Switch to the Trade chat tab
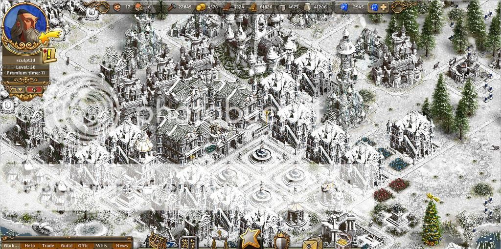Screen dimensions: 501x249 point(48,245)
